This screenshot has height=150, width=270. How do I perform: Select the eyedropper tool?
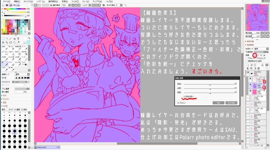point(18,42)
